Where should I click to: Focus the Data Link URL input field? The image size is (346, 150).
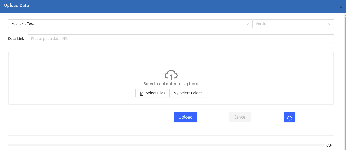(x=181, y=39)
